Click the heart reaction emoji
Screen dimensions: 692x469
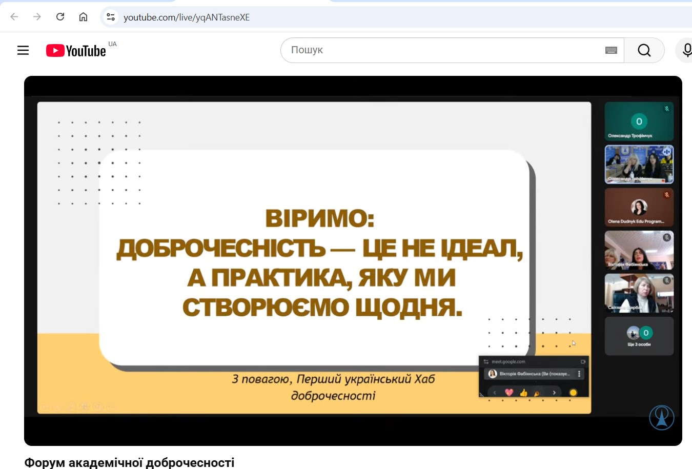click(509, 393)
